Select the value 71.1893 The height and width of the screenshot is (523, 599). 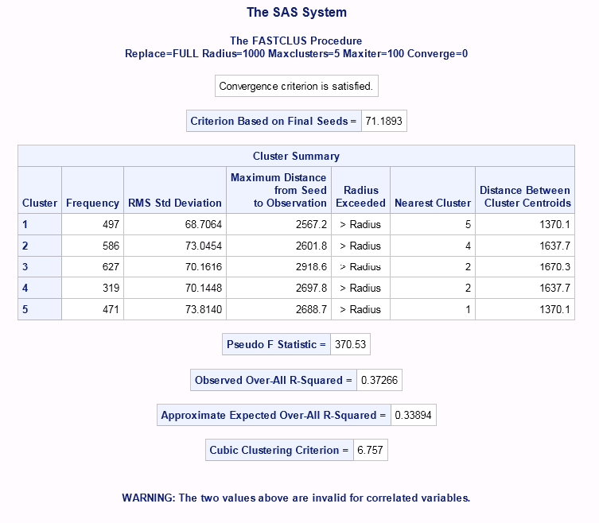(x=384, y=121)
